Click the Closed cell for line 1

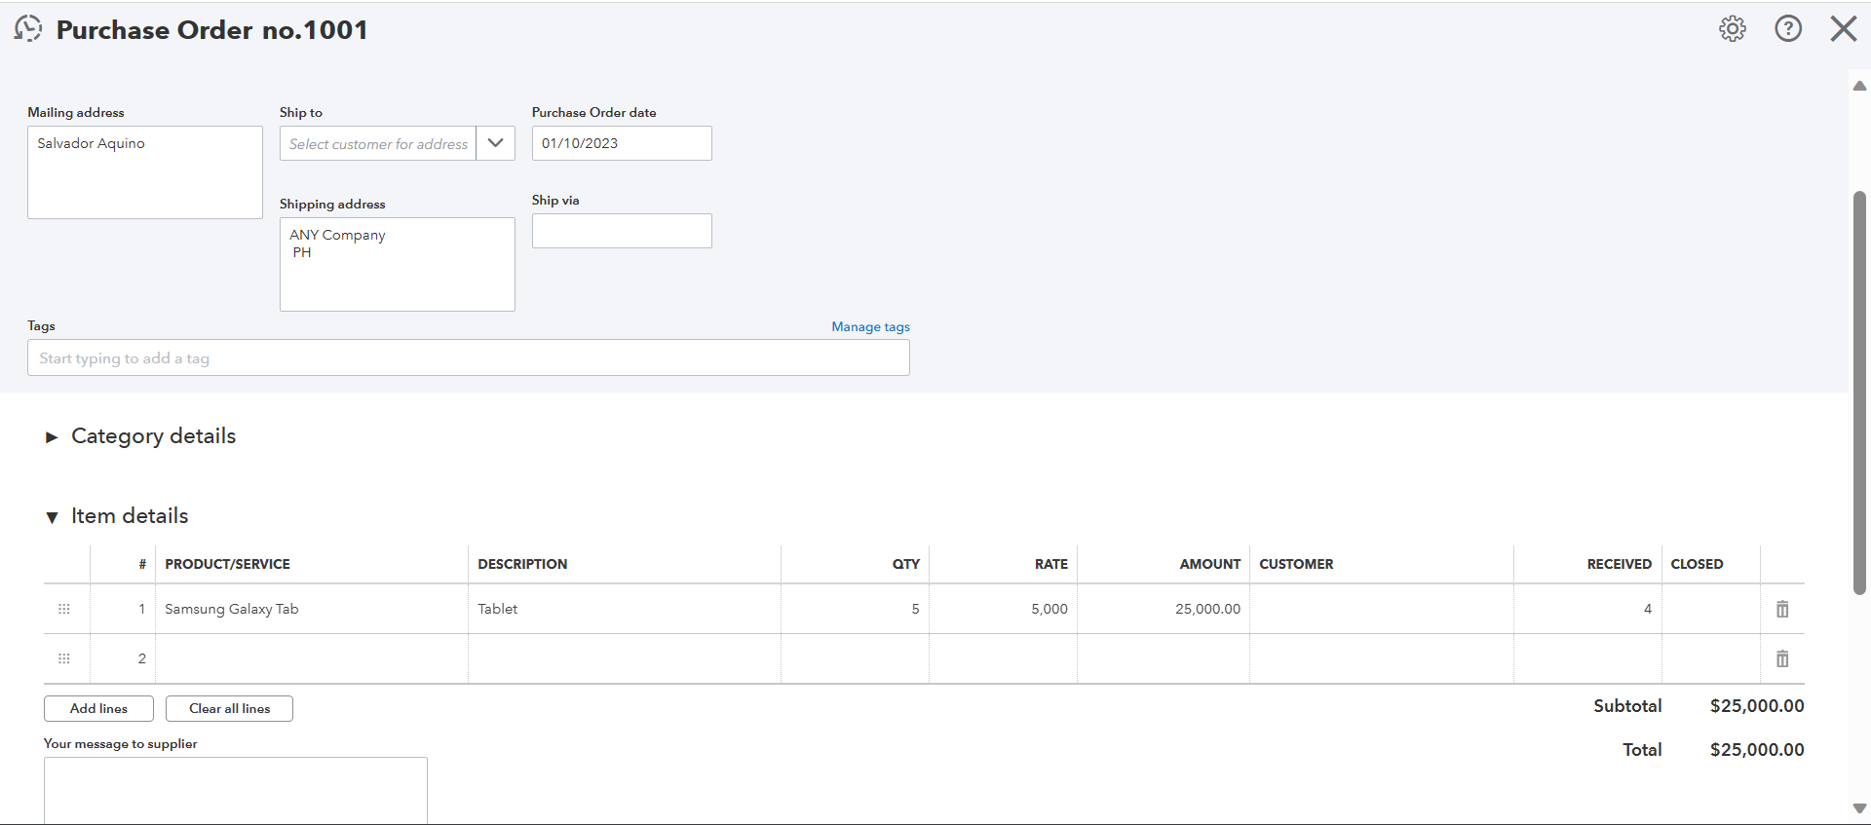[1710, 609]
